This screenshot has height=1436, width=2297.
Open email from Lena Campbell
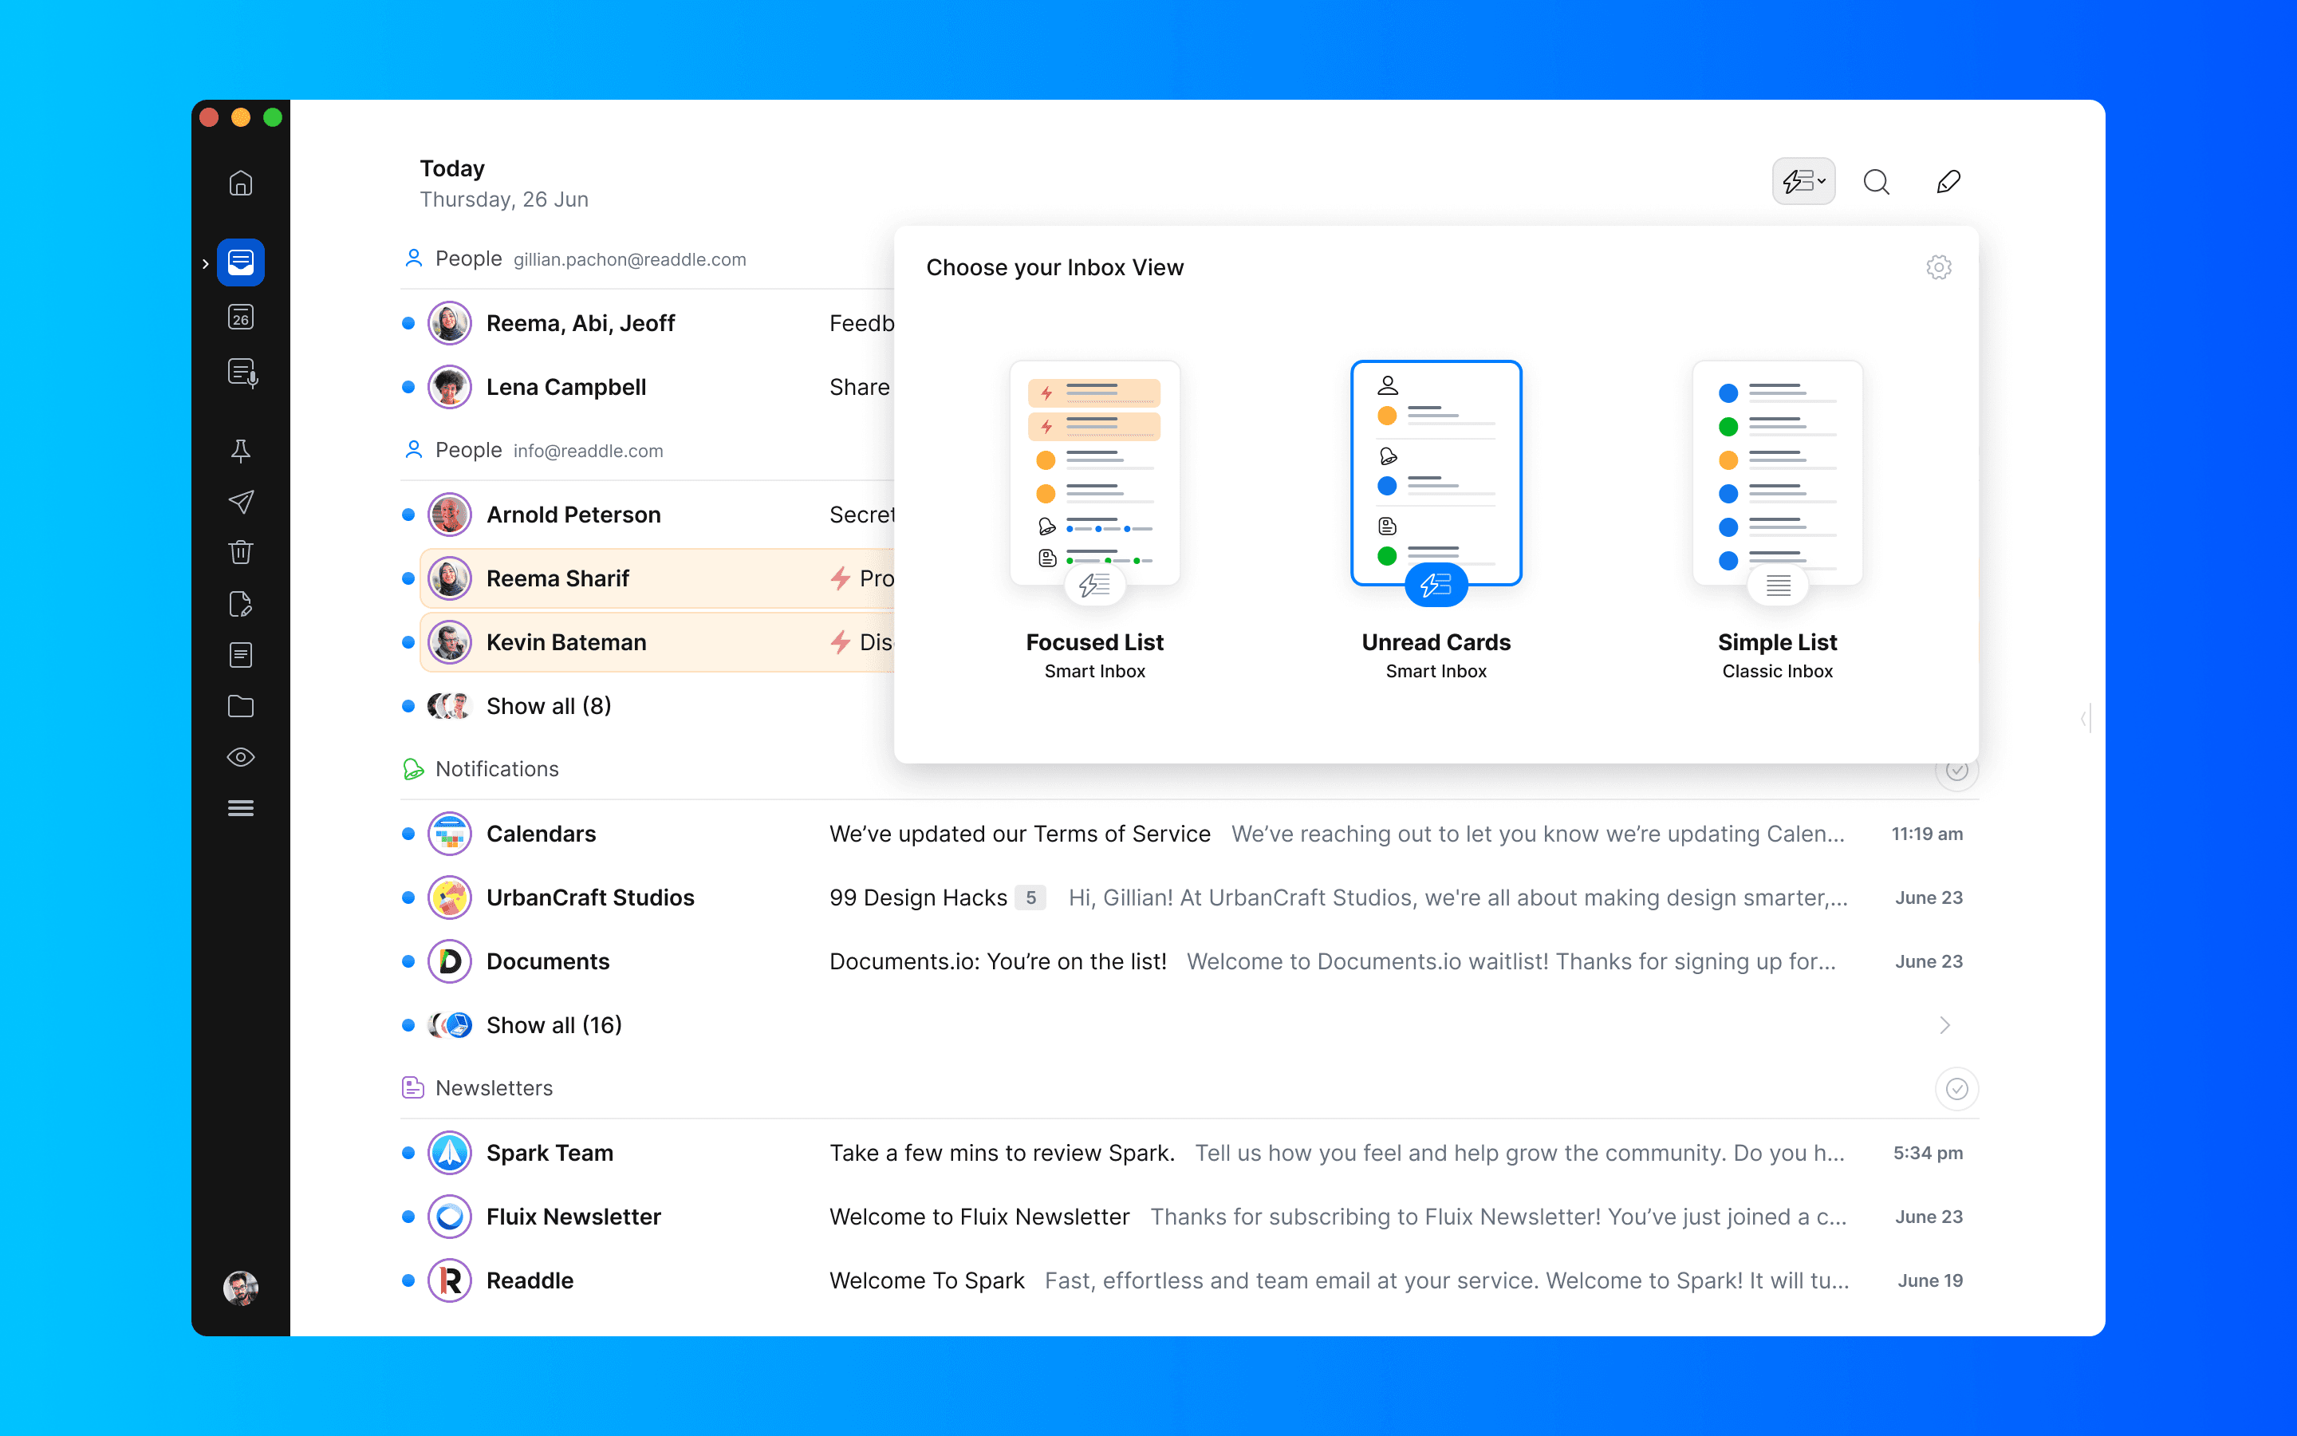(648, 388)
